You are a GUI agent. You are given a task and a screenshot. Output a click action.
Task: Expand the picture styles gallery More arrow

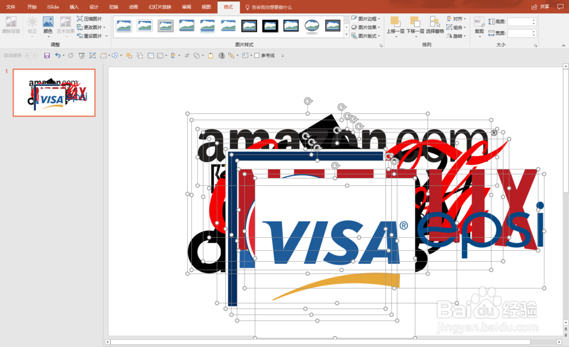(347, 35)
